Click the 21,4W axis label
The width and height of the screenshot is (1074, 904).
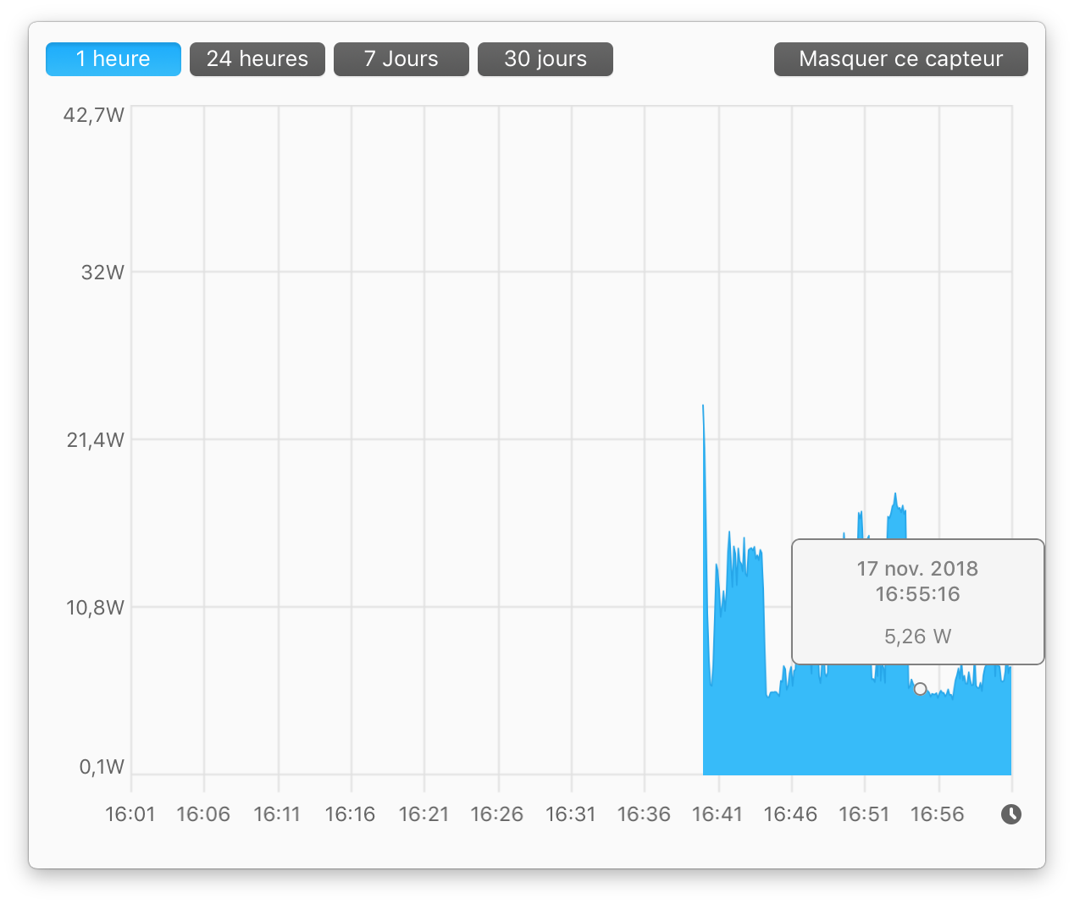(x=96, y=440)
